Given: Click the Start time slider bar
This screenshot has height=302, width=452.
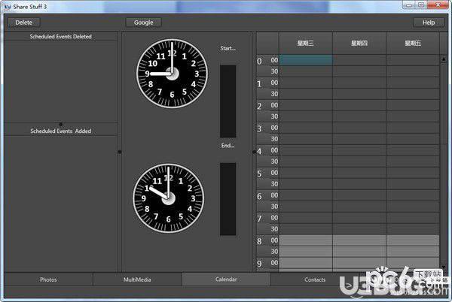Looking at the screenshot, I should 228,101.
